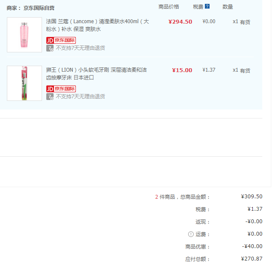Click the ¥15.00 price of the toothbrush
This screenshot has width=273, height=270.
coord(182,70)
